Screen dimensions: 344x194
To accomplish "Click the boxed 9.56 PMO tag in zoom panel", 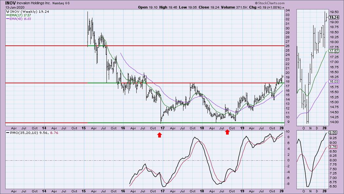I will 333,132.
